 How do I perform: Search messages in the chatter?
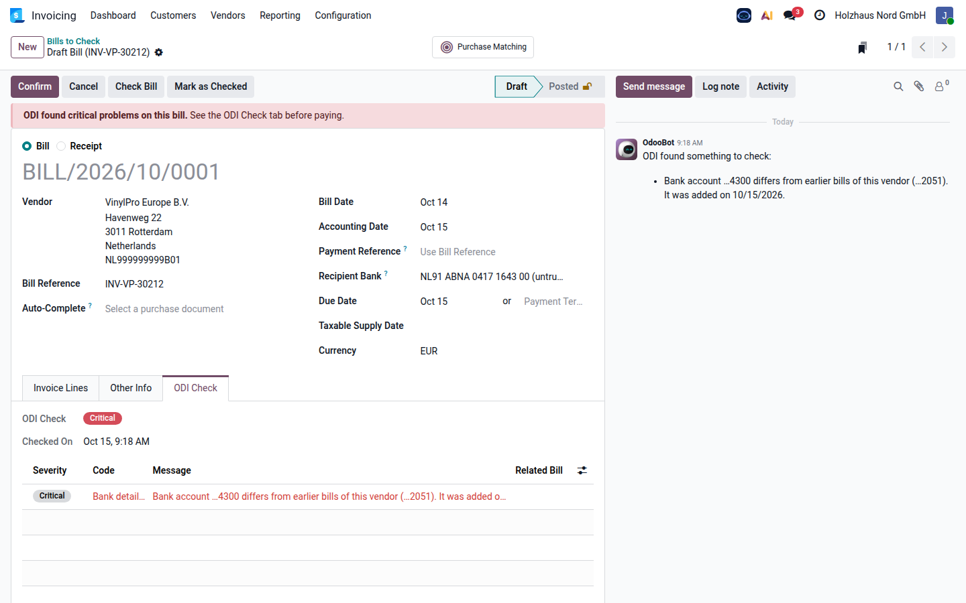898,86
